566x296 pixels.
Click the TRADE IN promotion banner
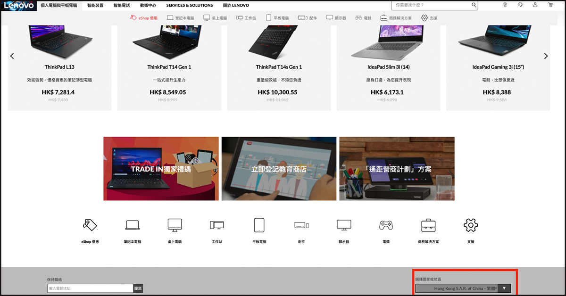pos(161,169)
